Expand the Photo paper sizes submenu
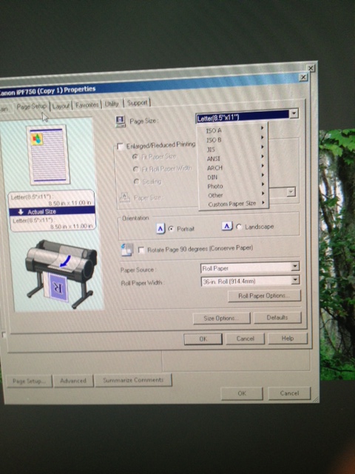The image size is (355, 474). tap(234, 186)
